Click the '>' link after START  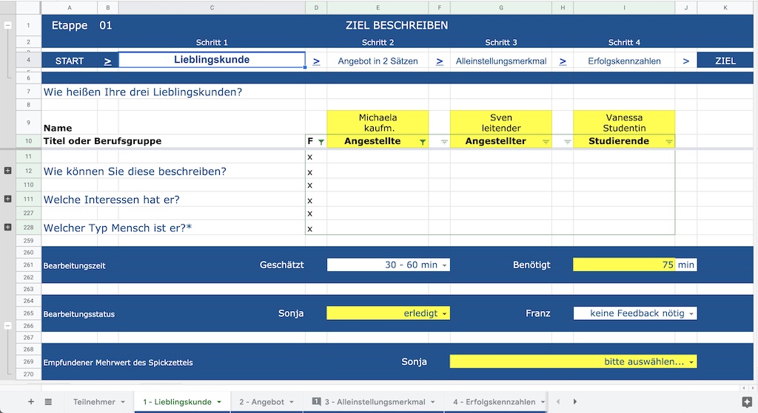click(108, 61)
